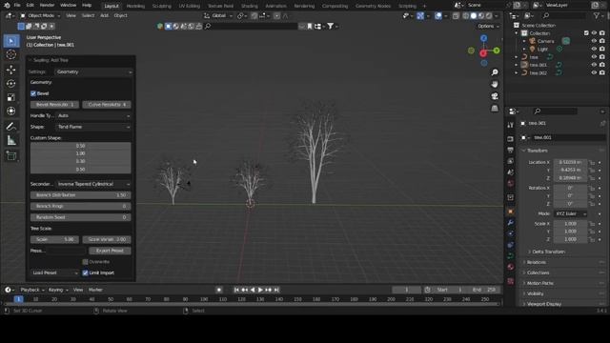Open the Render menu
This screenshot has height=343, width=610.
tap(47, 5)
